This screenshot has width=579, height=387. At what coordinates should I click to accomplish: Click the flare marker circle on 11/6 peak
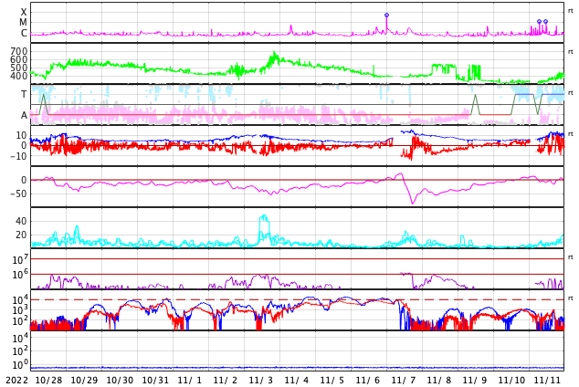point(386,16)
